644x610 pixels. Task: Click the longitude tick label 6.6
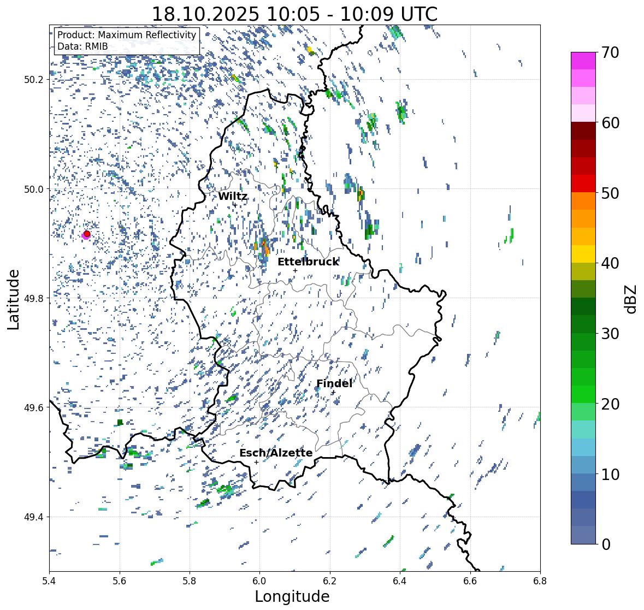pyautogui.click(x=470, y=581)
